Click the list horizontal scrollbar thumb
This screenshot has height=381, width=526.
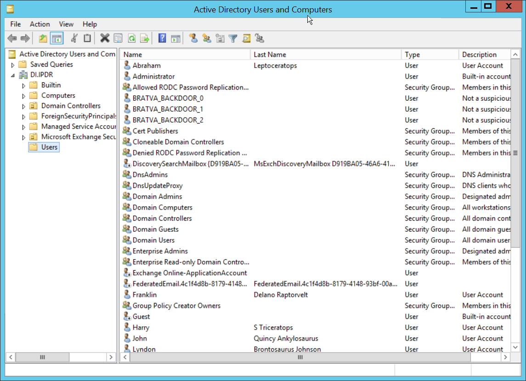click(x=300, y=357)
